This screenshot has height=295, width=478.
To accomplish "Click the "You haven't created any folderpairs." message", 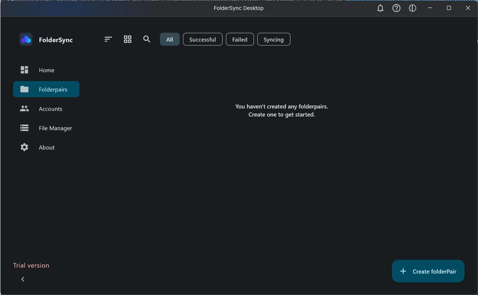I will [x=282, y=107].
